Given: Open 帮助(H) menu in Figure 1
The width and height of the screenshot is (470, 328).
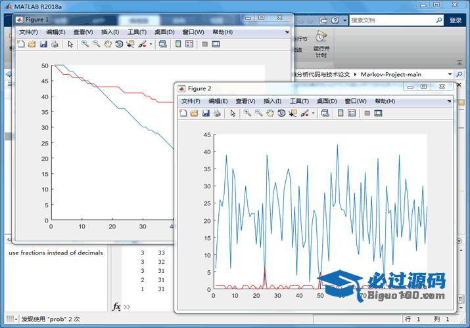Looking at the screenshot, I should pyautogui.click(x=222, y=32).
